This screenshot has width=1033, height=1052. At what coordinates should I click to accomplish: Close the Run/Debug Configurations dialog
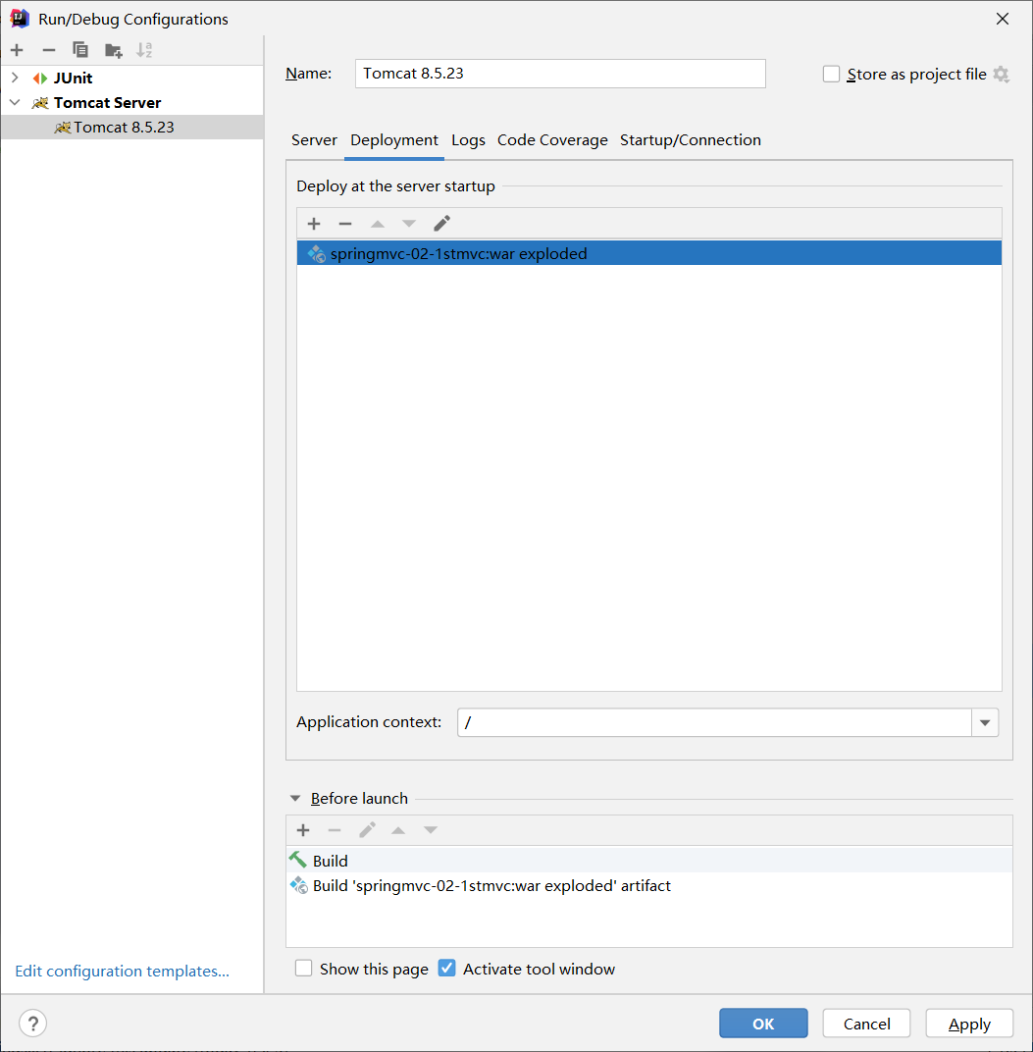(x=1003, y=19)
